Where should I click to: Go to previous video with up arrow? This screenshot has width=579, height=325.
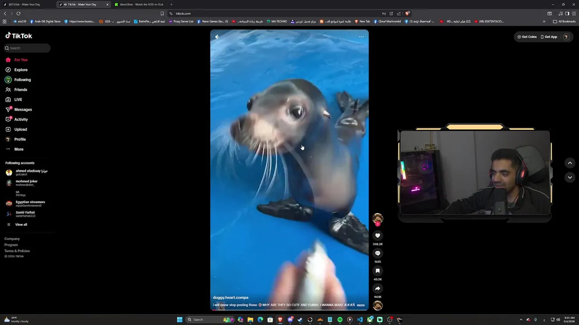tap(570, 163)
